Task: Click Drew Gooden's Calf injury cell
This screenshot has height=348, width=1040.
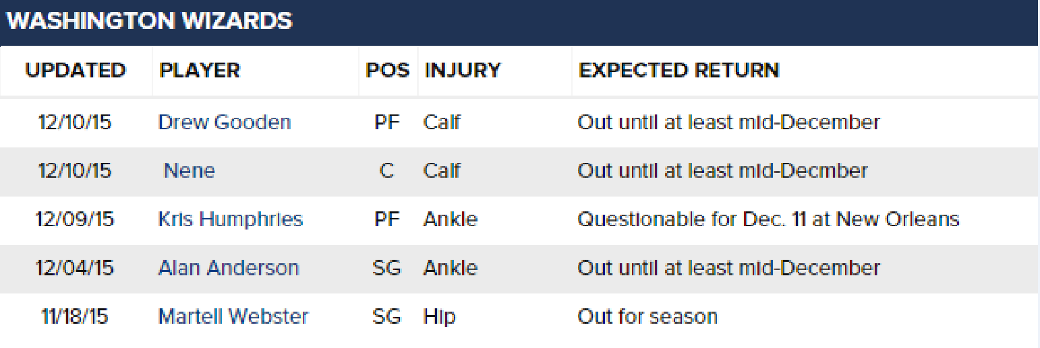Action: [442, 123]
